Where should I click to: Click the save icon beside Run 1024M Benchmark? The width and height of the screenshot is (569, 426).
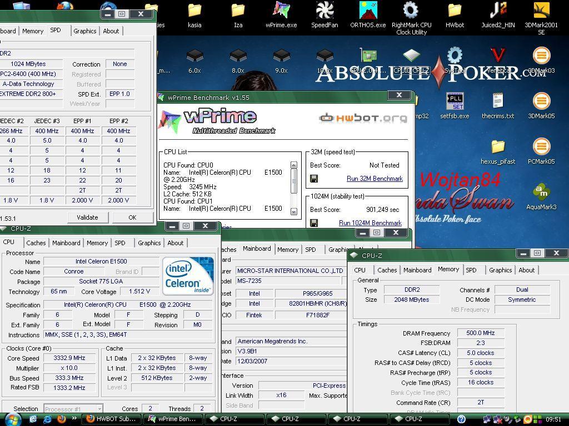[x=314, y=223]
